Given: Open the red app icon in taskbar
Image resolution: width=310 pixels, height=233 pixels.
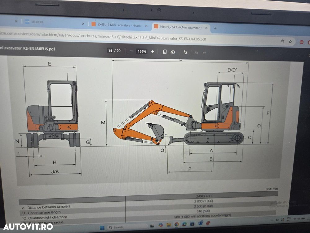Looking at the screenshot, I should tap(208, 223).
